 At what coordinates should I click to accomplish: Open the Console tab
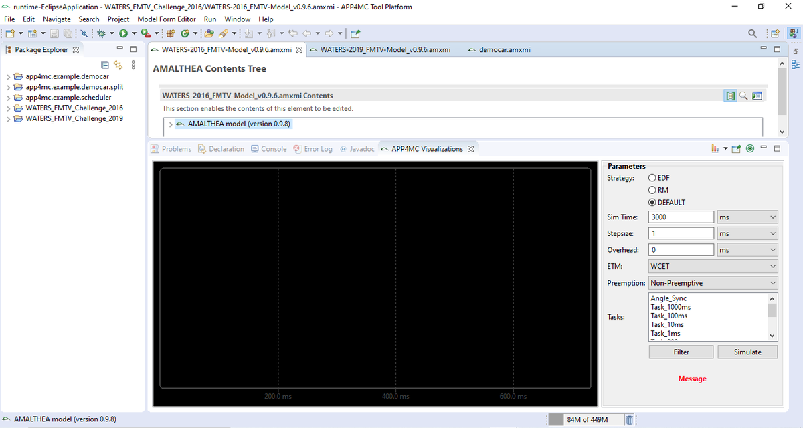[x=268, y=148]
